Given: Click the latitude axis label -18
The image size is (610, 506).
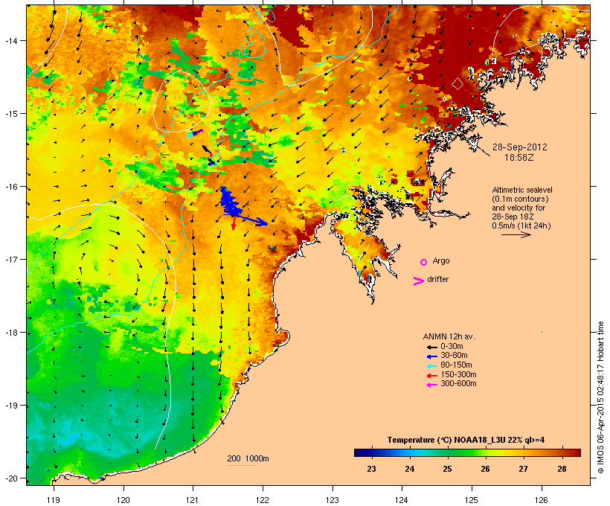Looking at the screenshot, I should (x=10, y=333).
